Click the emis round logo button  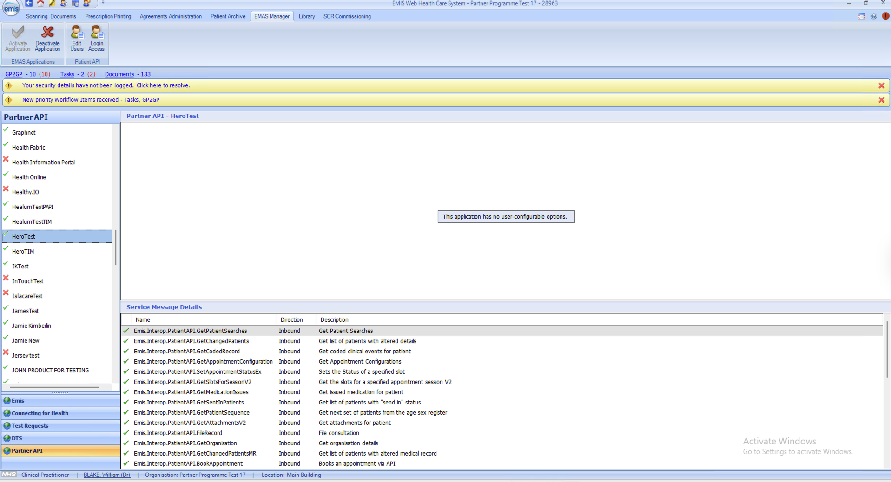tap(11, 8)
